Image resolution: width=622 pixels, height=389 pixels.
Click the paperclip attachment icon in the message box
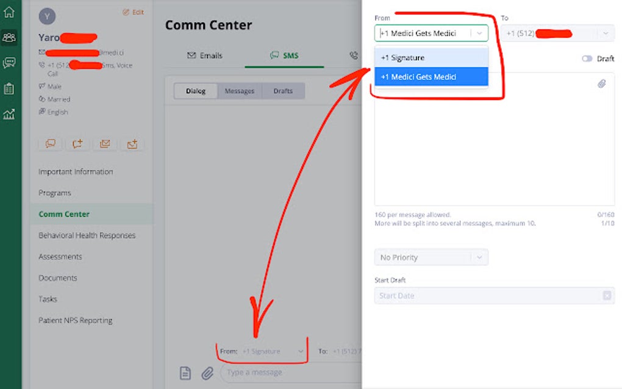[x=601, y=84]
